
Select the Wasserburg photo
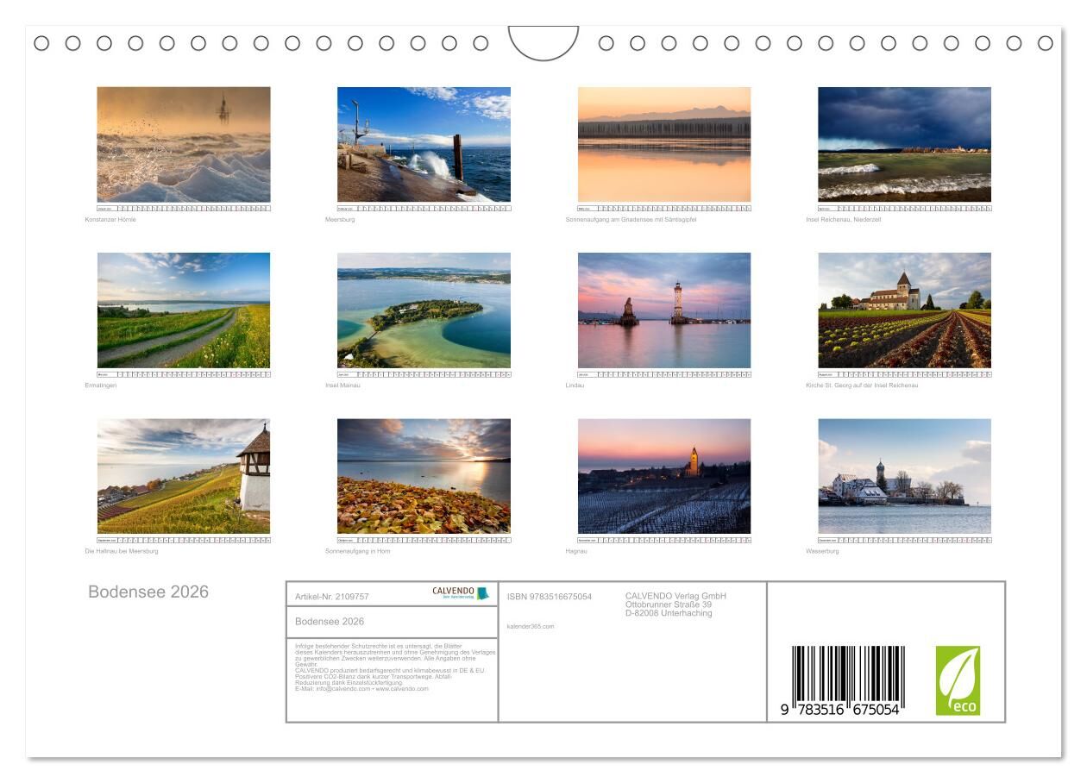coord(904,476)
